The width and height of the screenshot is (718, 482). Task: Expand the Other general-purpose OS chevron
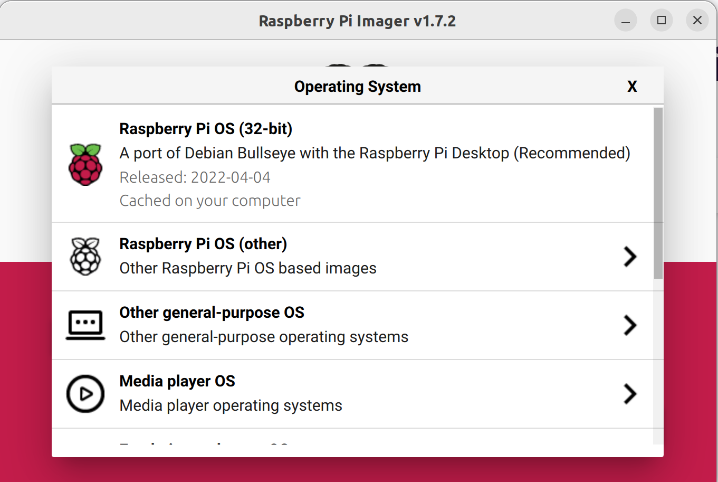pyautogui.click(x=630, y=325)
